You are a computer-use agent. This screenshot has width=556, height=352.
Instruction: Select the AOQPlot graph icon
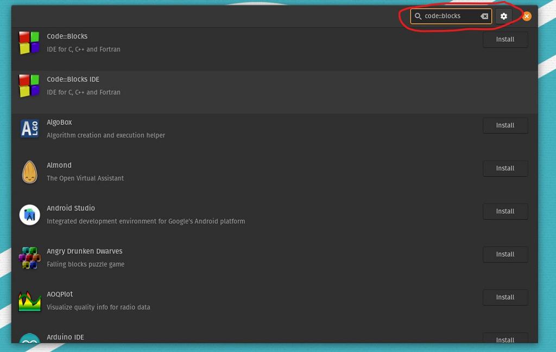coord(29,301)
